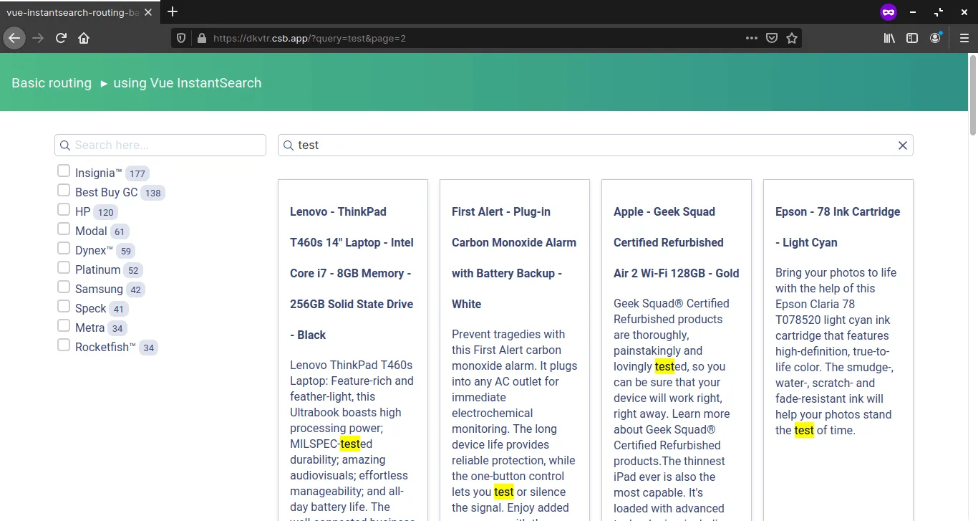Enable the HP brand checkbox
978x521 pixels.
pos(64,209)
